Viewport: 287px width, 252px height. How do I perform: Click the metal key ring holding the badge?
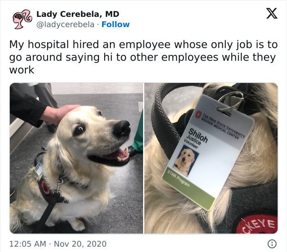pyautogui.click(x=231, y=102)
